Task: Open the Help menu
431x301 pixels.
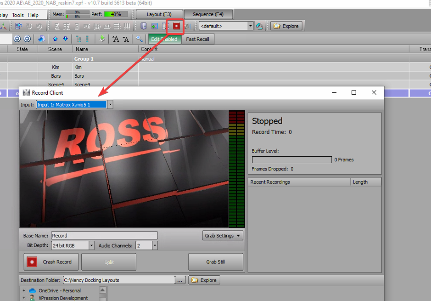Action: (x=33, y=15)
